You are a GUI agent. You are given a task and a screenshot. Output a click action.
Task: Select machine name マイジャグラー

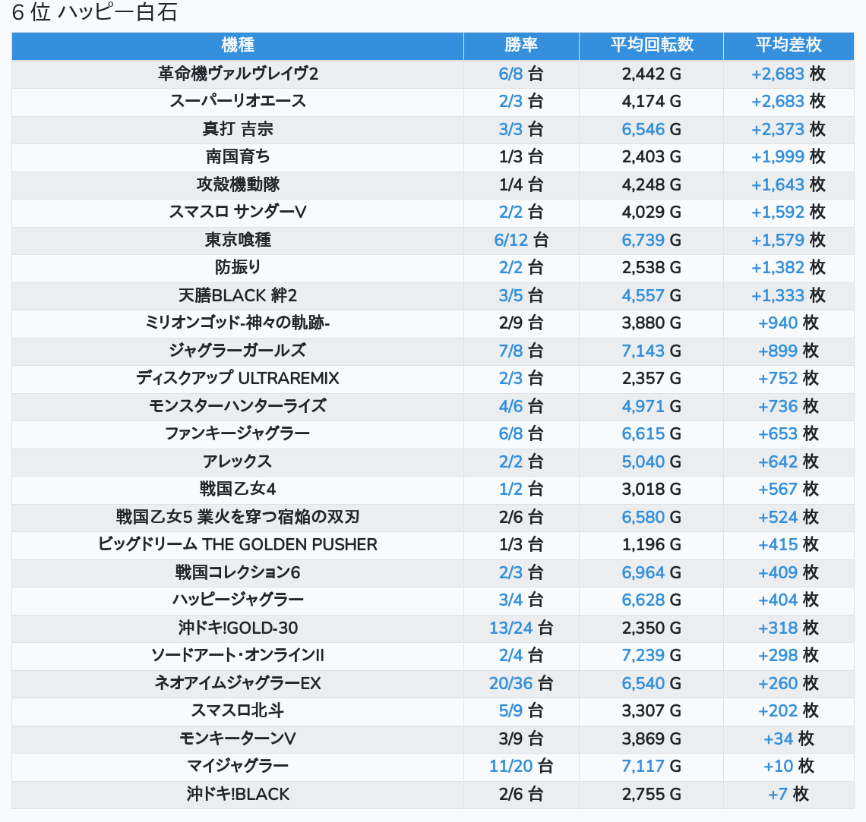pos(238,767)
